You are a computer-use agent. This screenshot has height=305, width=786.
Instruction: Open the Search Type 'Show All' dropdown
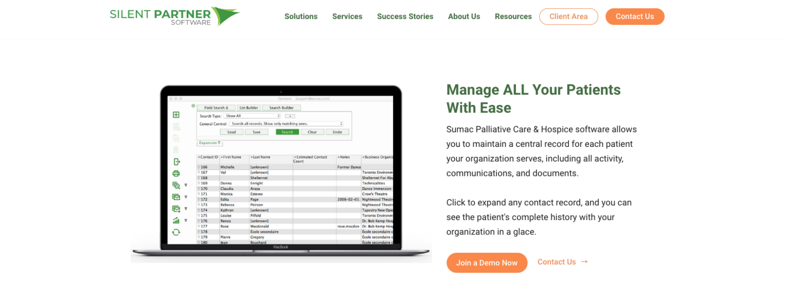pos(251,116)
